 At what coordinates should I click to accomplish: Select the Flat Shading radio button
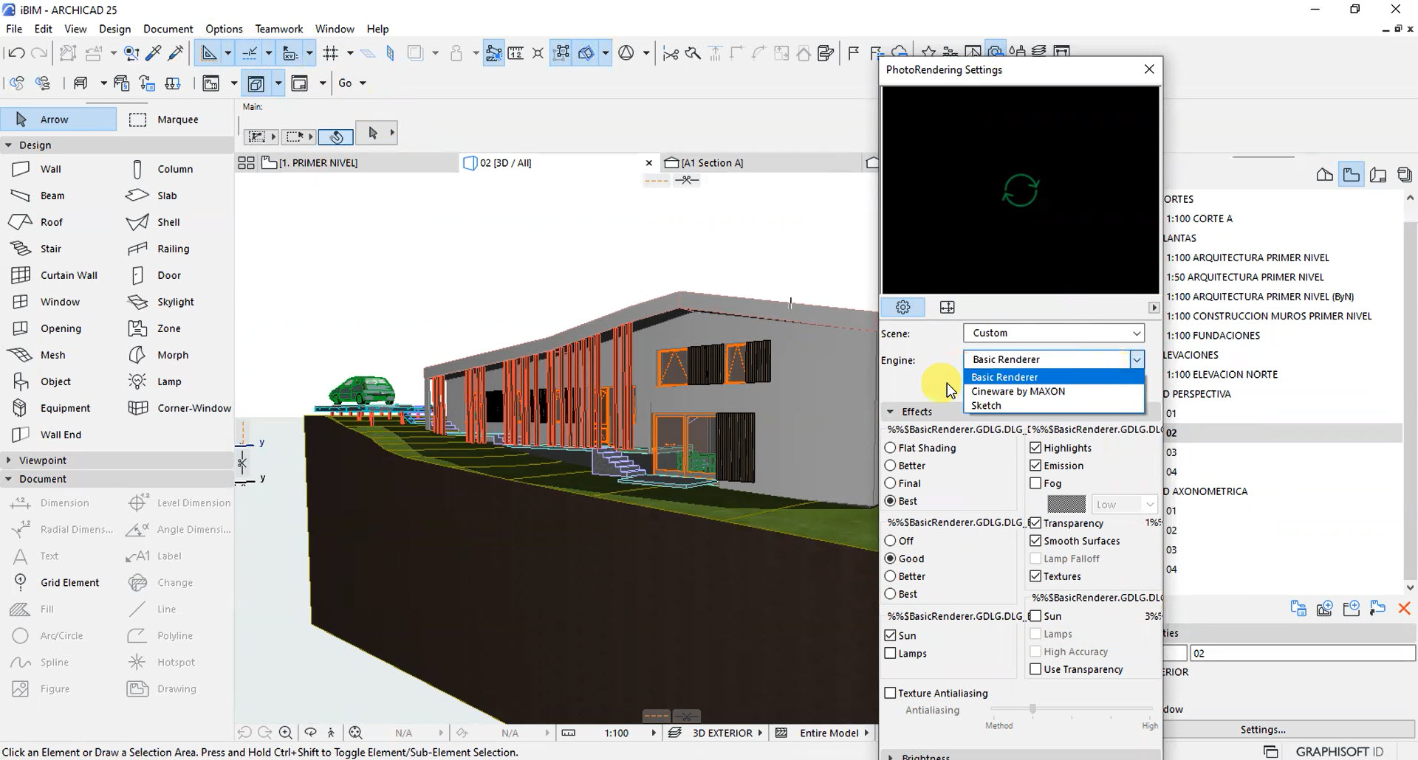point(890,447)
